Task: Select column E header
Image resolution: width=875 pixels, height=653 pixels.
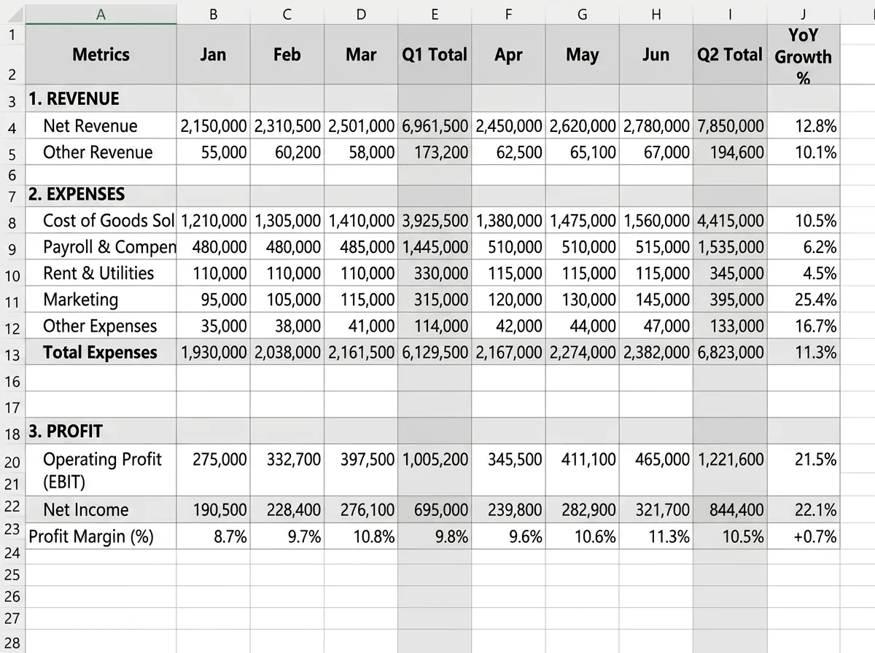Action: click(x=435, y=14)
